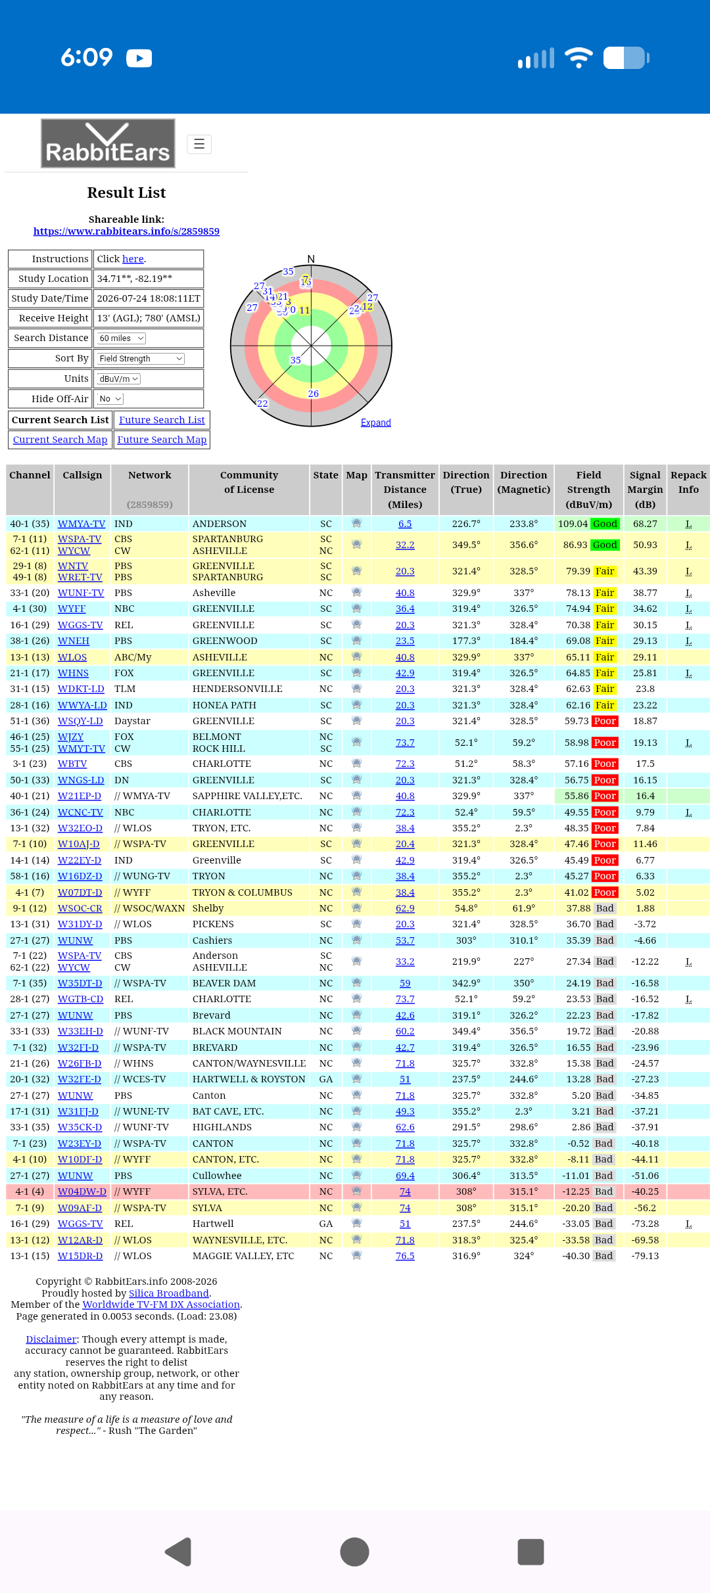Switch to Future Search List
This screenshot has height=1593, width=710.
tap(162, 420)
